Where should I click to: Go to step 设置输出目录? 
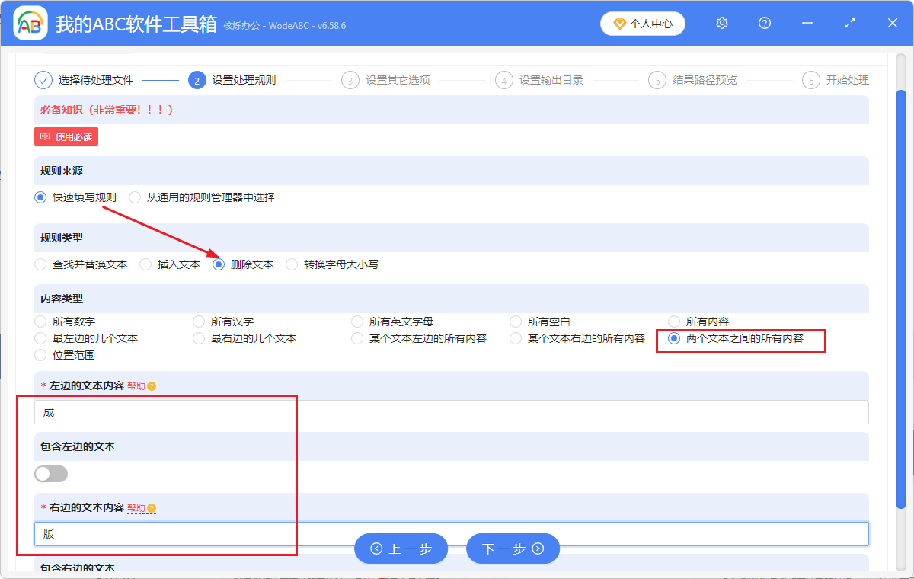click(x=503, y=79)
